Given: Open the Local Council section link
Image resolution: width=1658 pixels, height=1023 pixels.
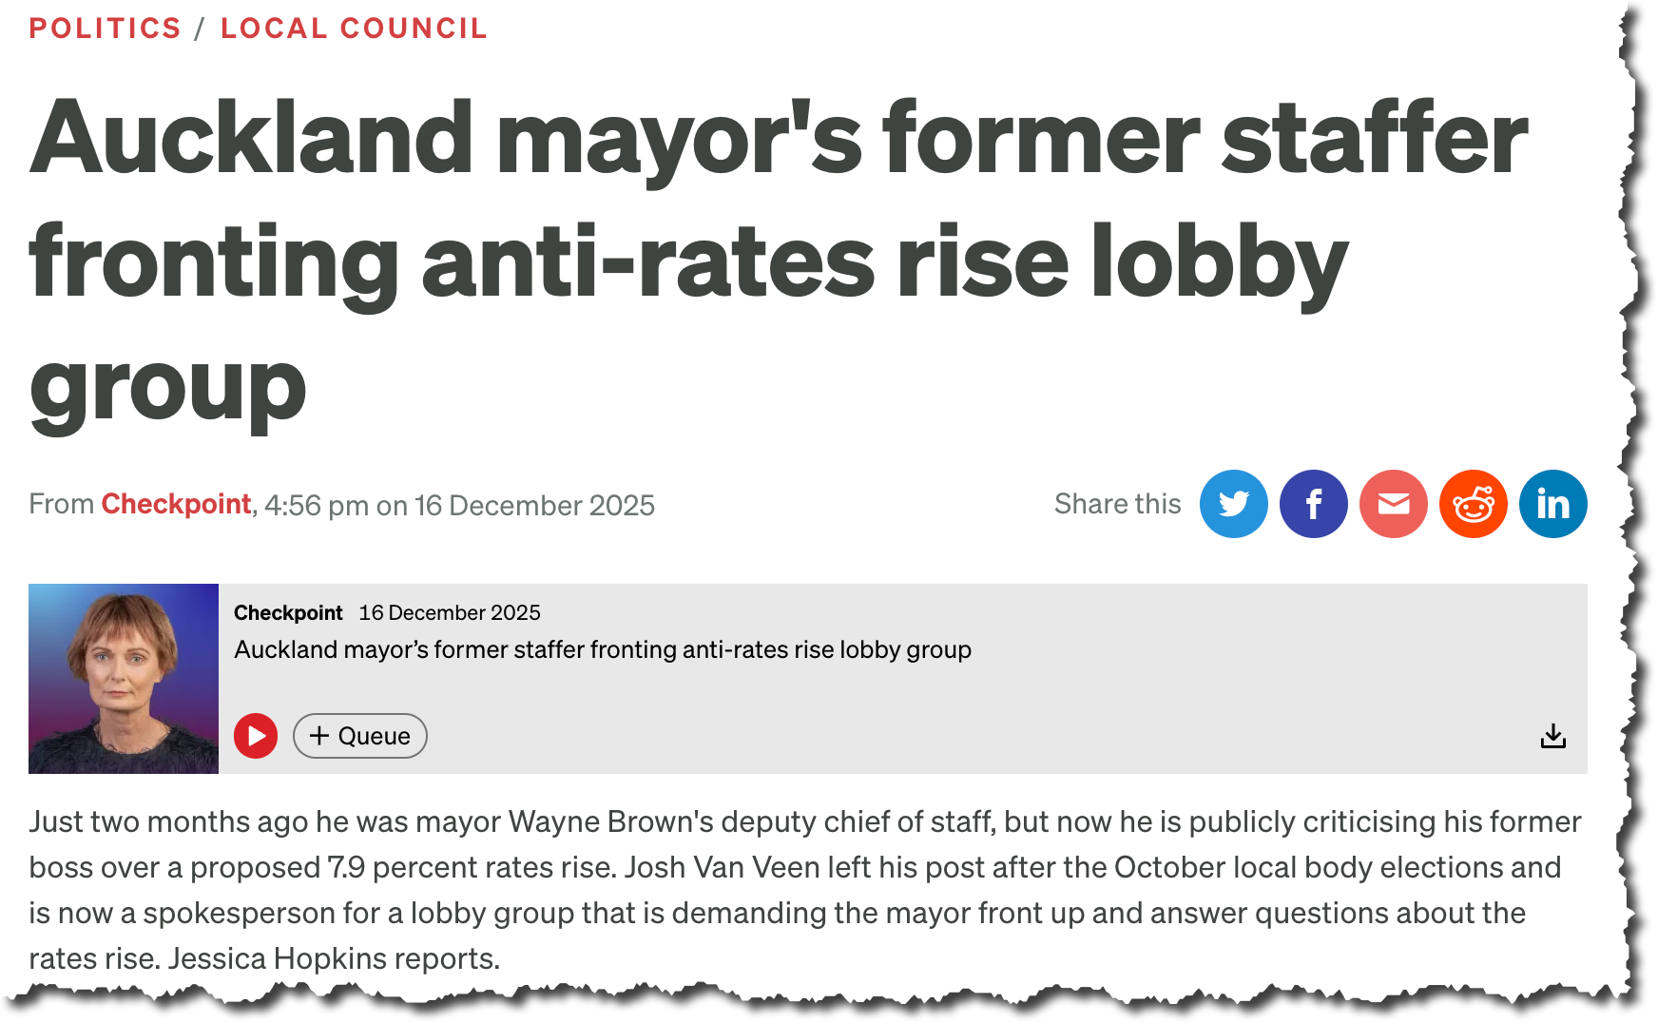Looking at the screenshot, I should pyautogui.click(x=354, y=29).
